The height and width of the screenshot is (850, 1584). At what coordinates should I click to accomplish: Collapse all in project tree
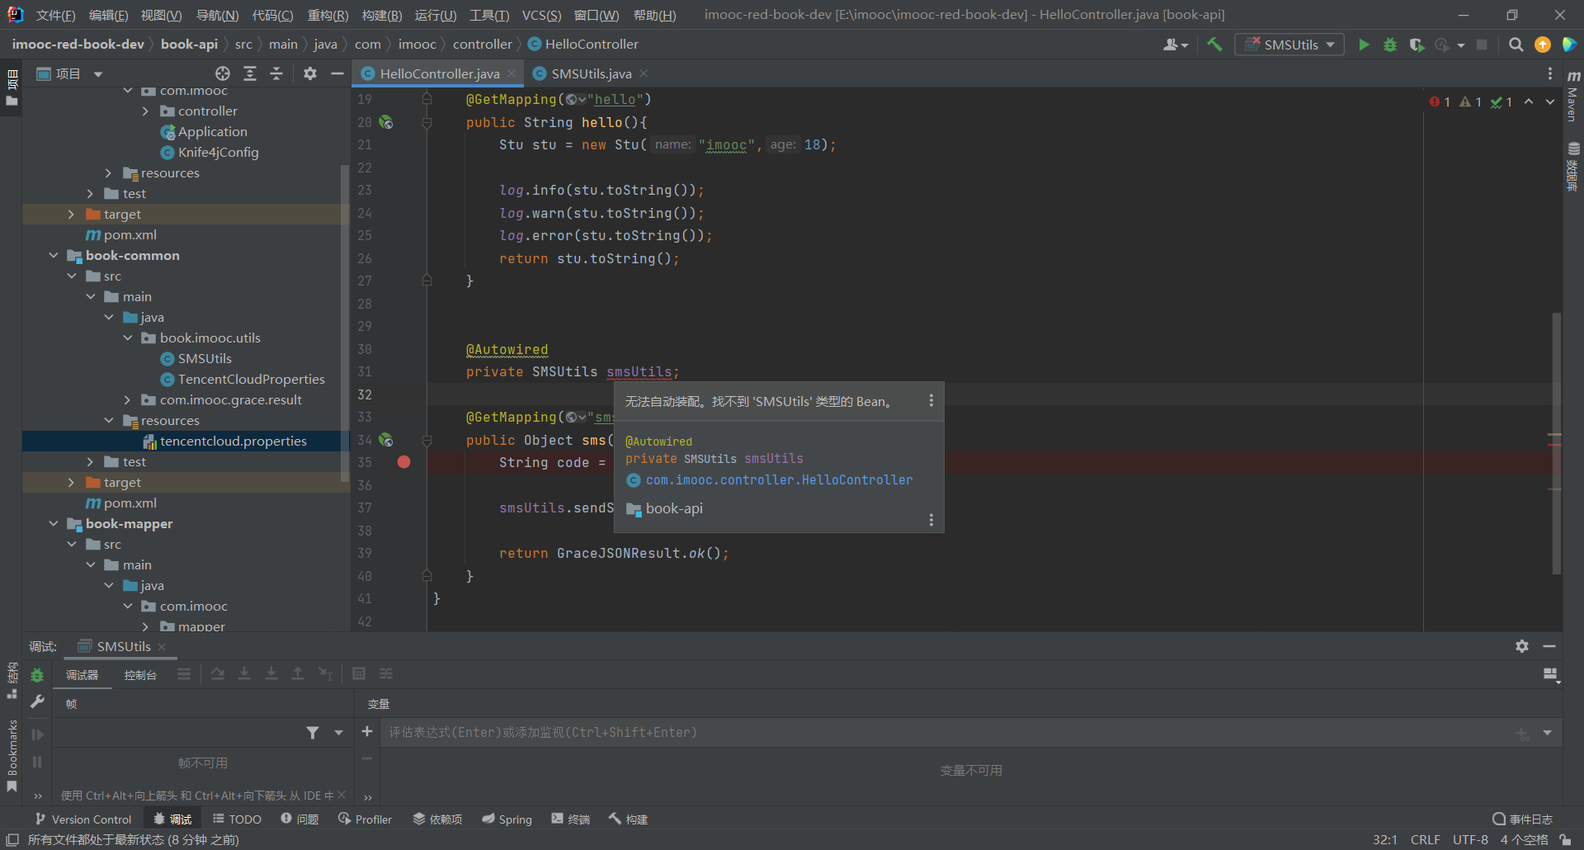pyautogui.click(x=276, y=73)
